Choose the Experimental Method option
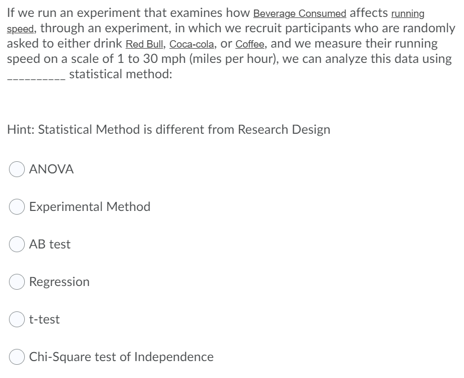The width and height of the screenshot is (464, 378). point(16,207)
